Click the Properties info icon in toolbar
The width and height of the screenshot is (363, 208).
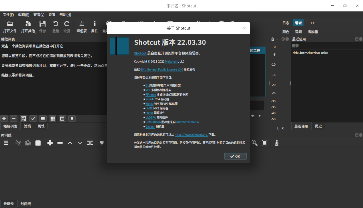[94, 27]
